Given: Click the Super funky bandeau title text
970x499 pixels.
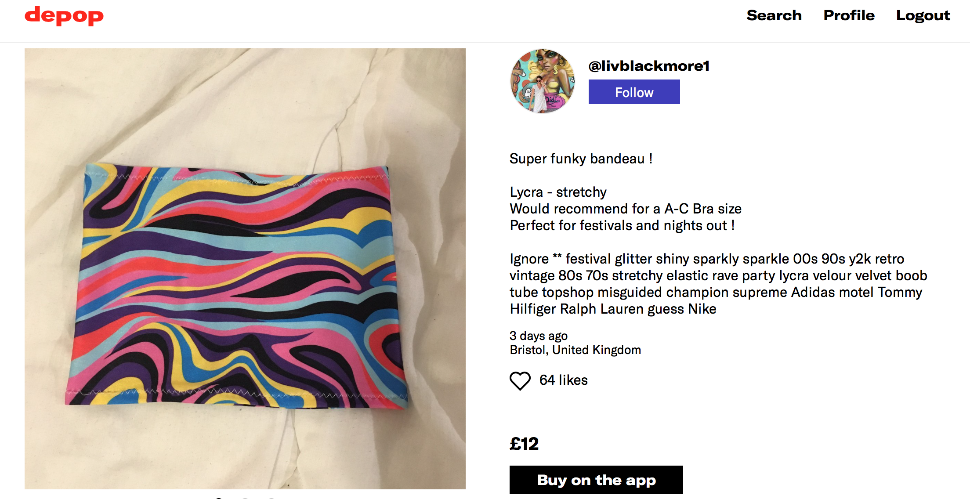Looking at the screenshot, I should tap(581, 159).
